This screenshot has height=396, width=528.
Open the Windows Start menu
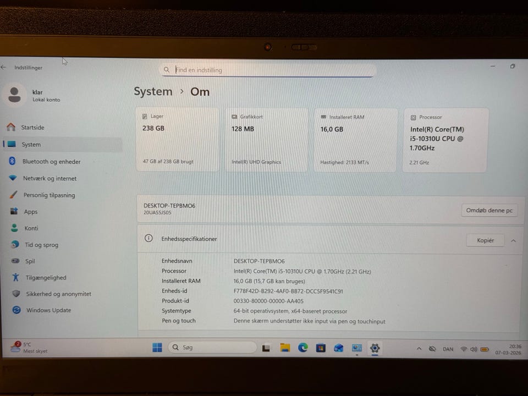point(157,347)
